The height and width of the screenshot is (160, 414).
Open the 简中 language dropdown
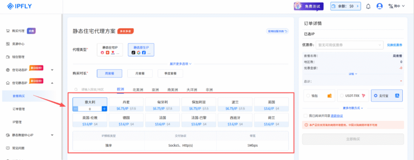399,6
